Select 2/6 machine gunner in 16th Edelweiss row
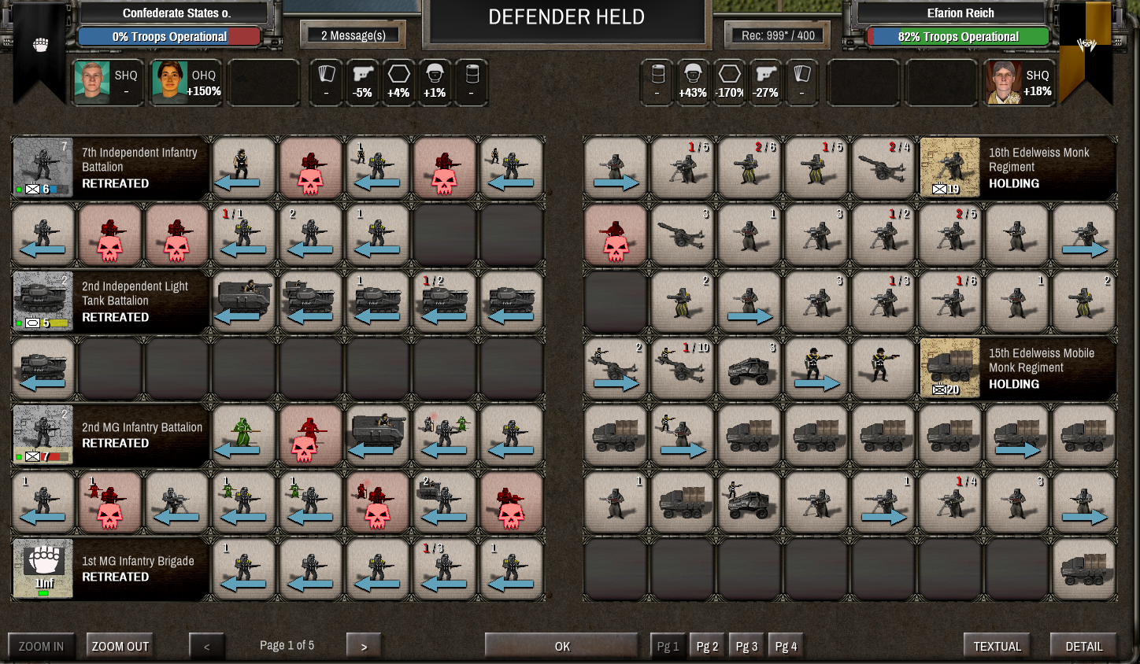The image size is (1140, 664). coord(750,168)
